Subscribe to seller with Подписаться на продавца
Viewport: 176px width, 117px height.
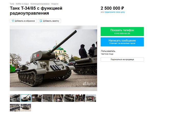point(122,59)
